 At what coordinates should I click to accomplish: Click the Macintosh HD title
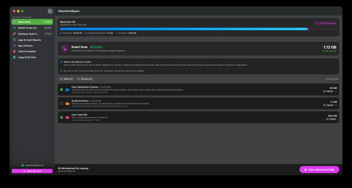(x=68, y=22)
